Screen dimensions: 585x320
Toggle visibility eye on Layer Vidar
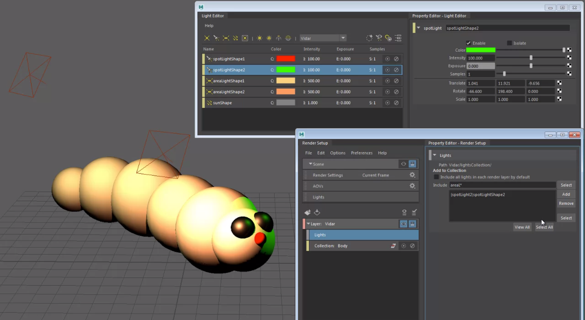click(403, 224)
